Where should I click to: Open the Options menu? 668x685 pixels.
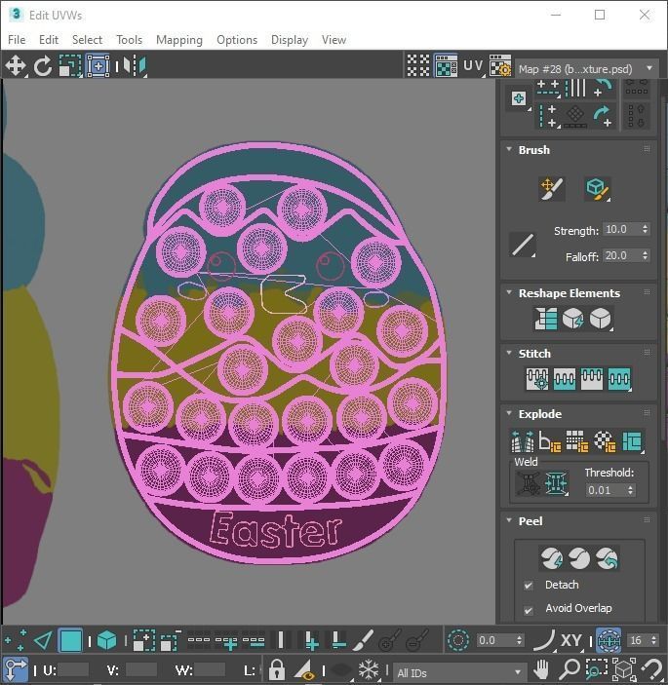[237, 40]
